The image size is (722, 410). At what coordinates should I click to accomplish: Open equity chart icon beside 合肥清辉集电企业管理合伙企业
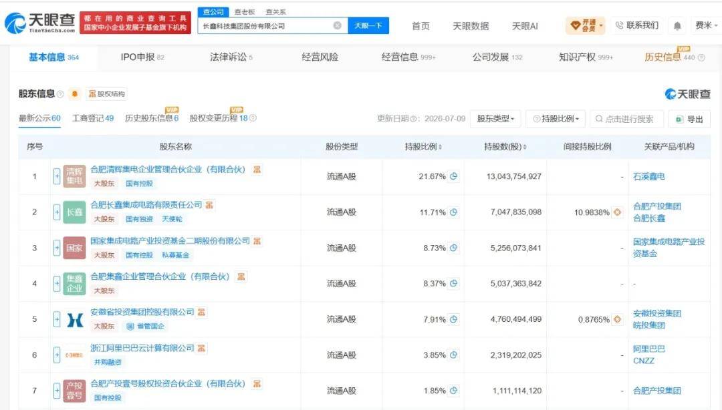(x=257, y=170)
